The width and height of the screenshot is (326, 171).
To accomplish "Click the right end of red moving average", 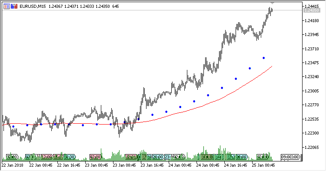I will click(272, 66).
